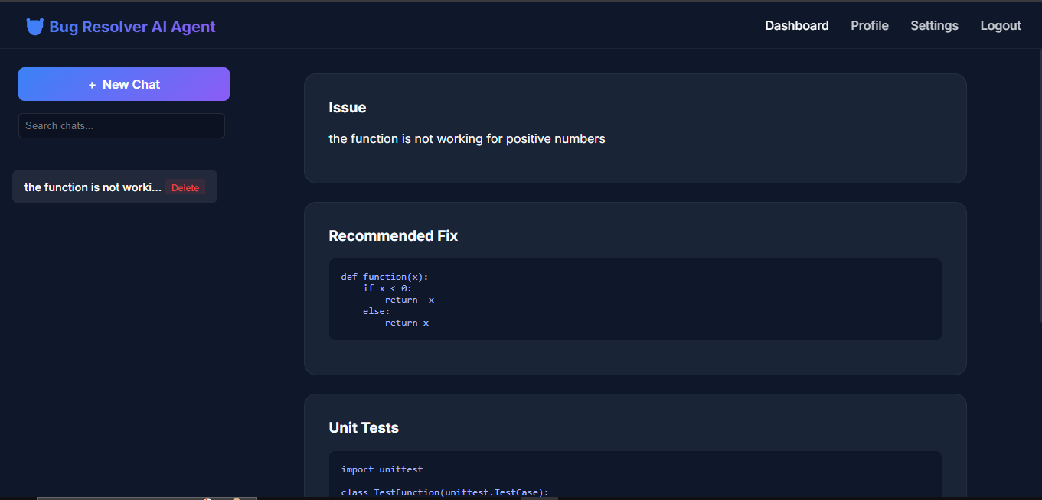Click the 'else:' line in the fix
This screenshot has width=1042, height=500.
pyautogui.click(x=376, y=311)
